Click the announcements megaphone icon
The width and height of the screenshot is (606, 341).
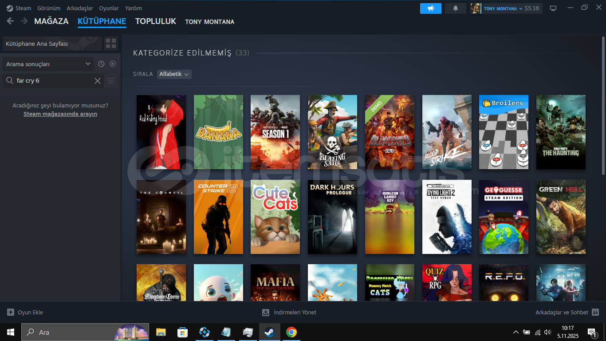430,8
